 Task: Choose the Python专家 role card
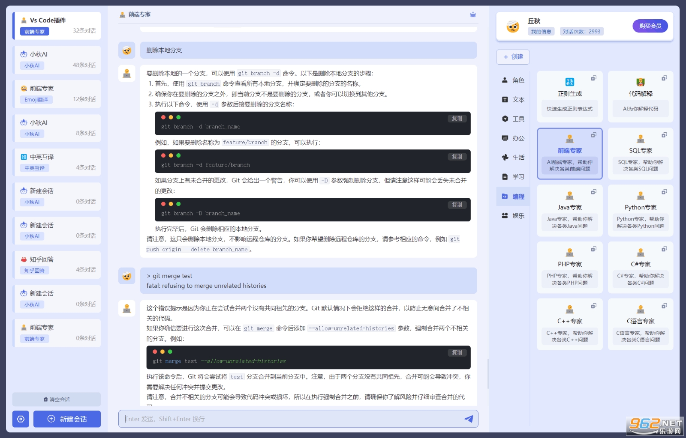[x=640, y=211]
